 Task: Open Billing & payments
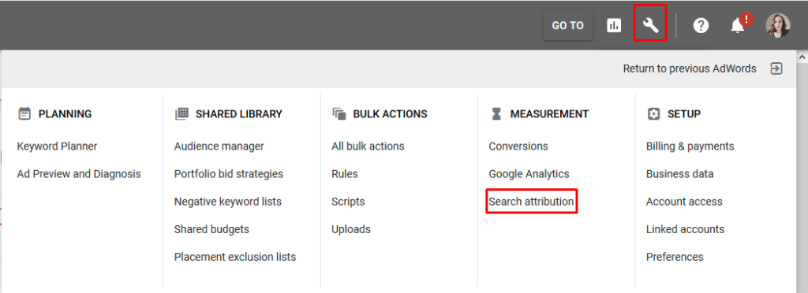690,146
